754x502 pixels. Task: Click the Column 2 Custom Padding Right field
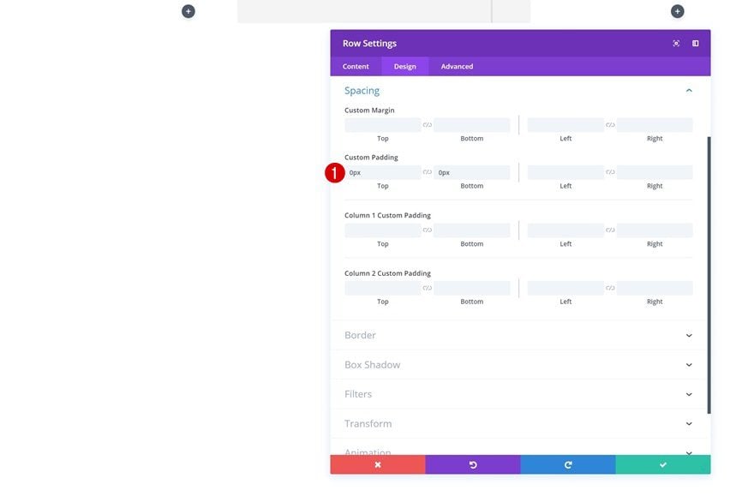(x=655, y=288)
